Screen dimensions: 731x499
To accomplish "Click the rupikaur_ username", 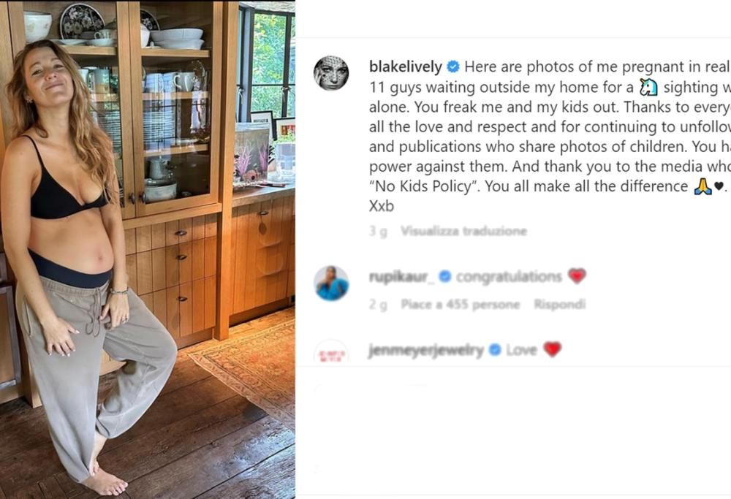I will pos(402,277).
